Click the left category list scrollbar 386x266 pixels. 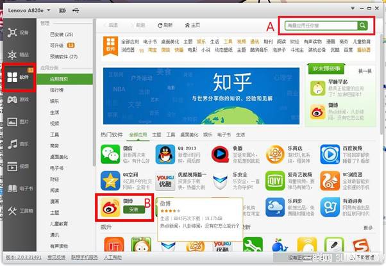click(94, 92)
